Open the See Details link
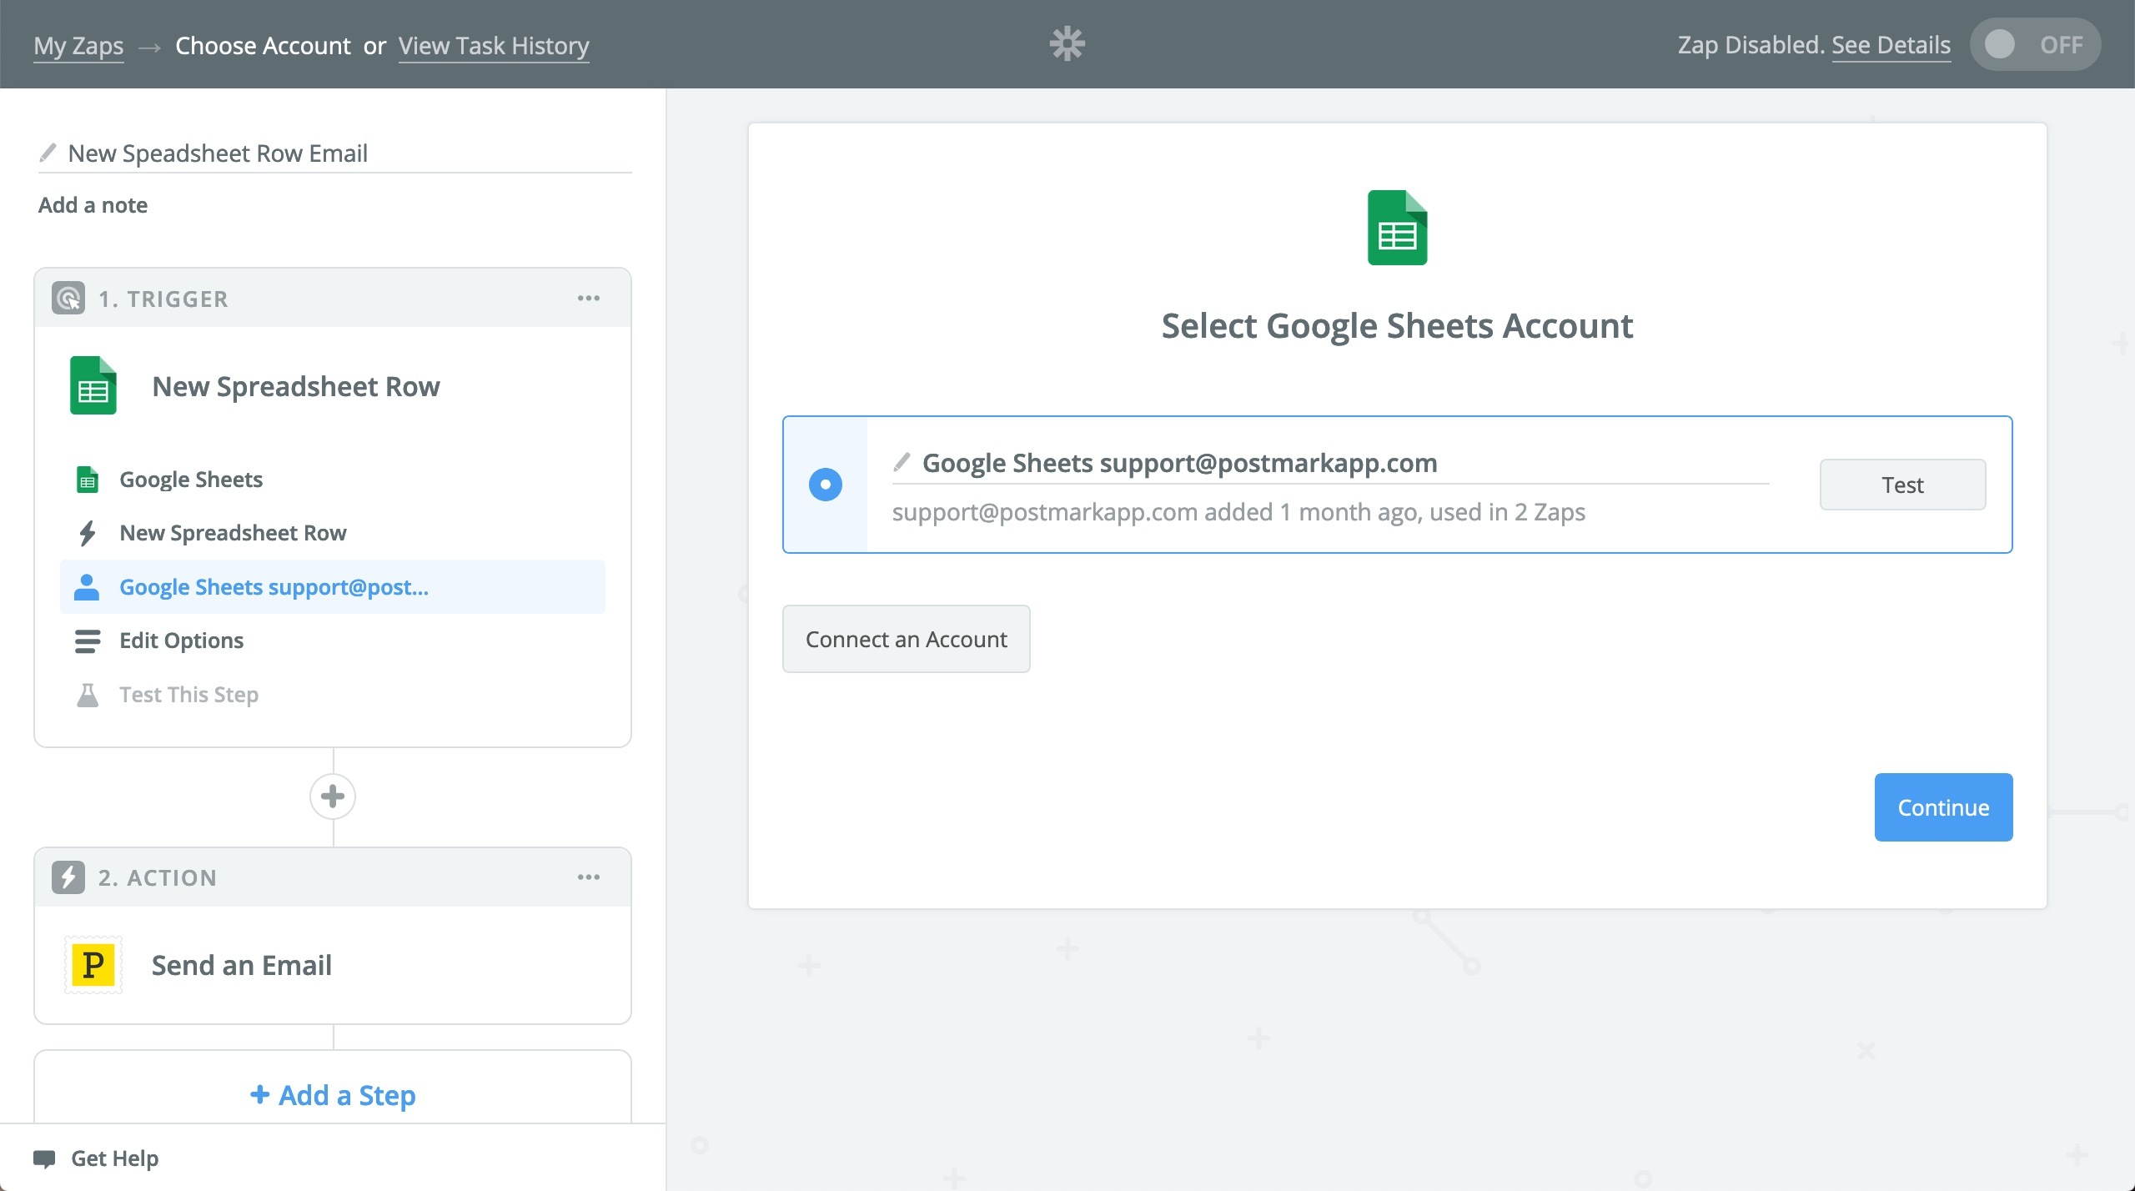This screenshot has height=1191, width=2135. pyautogui.click(x=1891, y=45)
